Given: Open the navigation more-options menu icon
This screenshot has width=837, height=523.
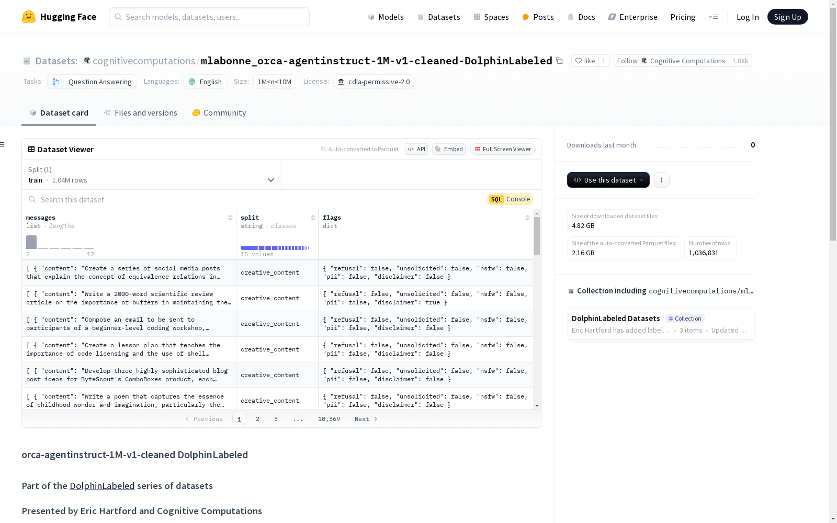Looking at the screenshot, I should point(713,17).
